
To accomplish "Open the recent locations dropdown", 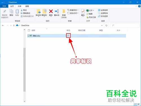I will tap(11, 25).
